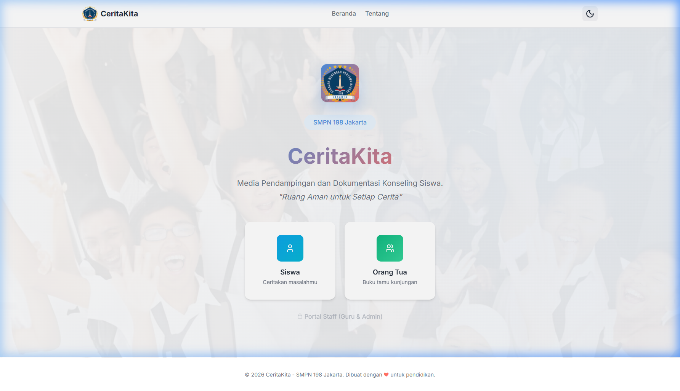Select the cyan Siswa user icon

[290, 248]
